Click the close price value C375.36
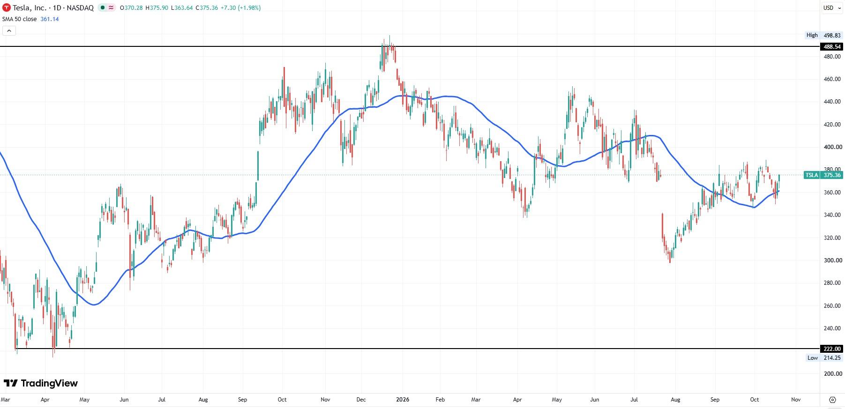 coord(206,8)
